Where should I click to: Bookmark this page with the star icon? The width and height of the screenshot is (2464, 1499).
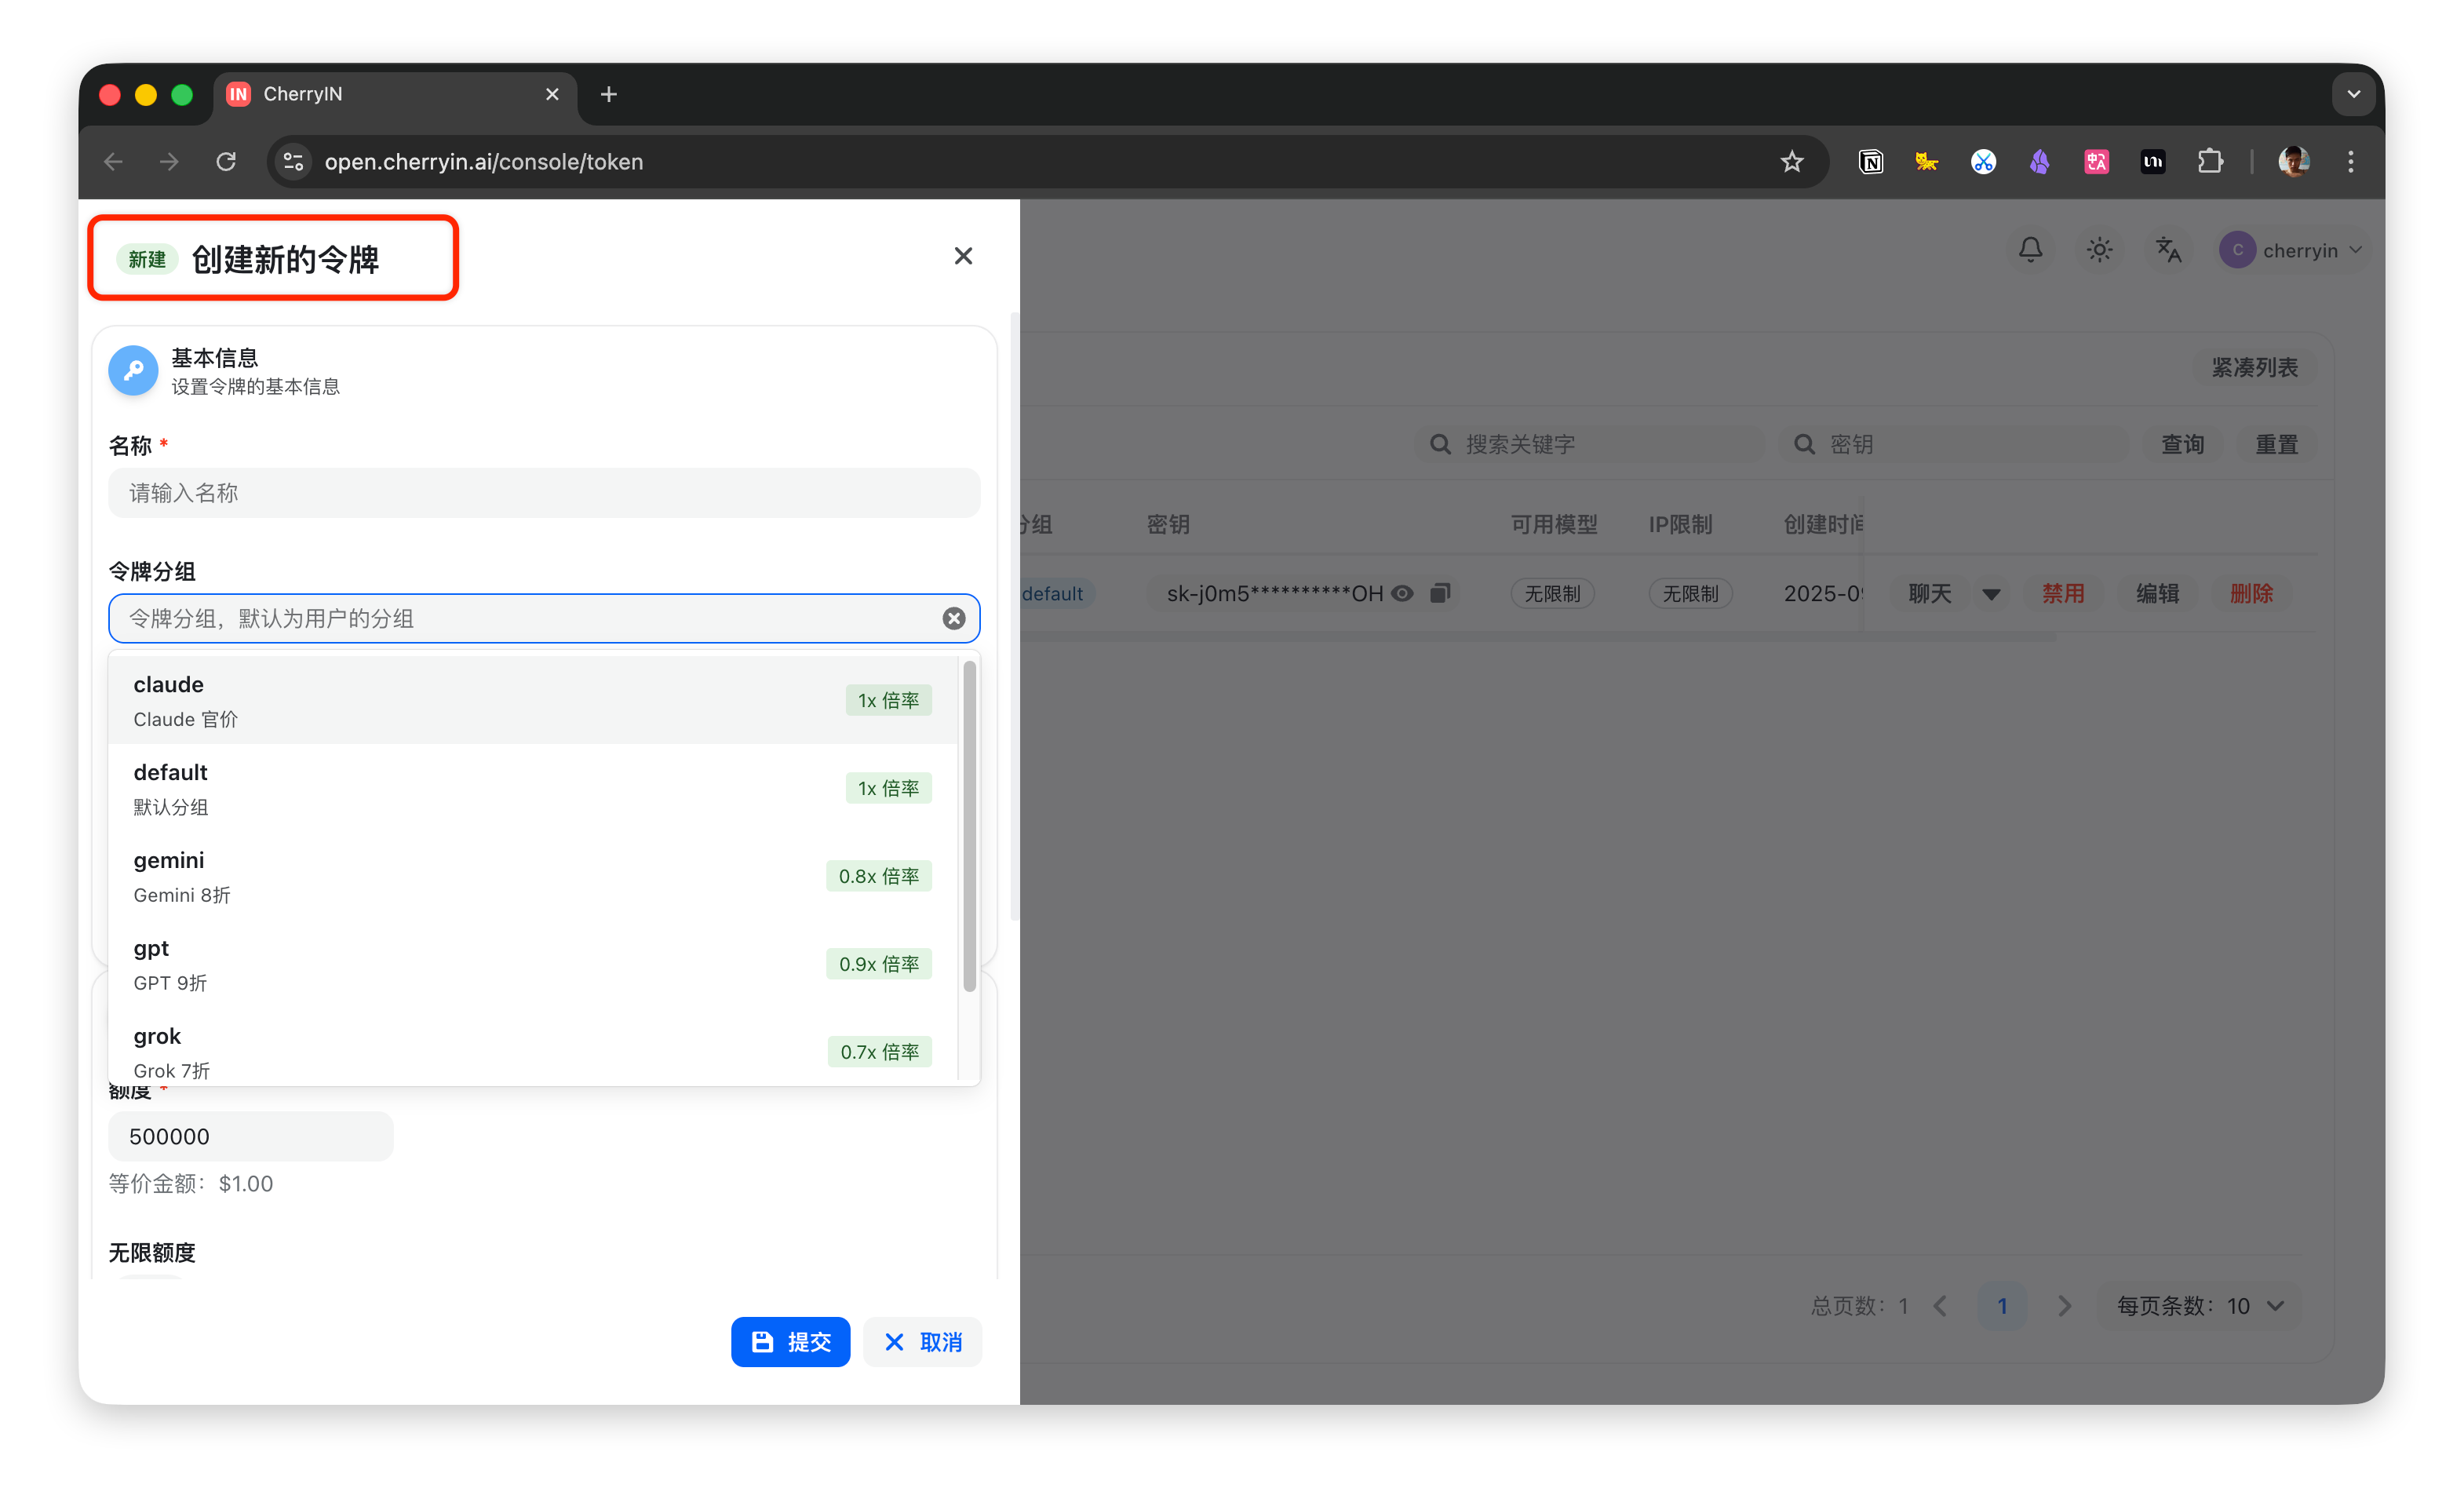point(1791,162)
